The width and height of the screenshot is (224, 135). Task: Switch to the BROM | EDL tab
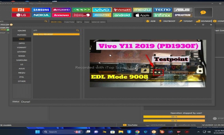56,22
